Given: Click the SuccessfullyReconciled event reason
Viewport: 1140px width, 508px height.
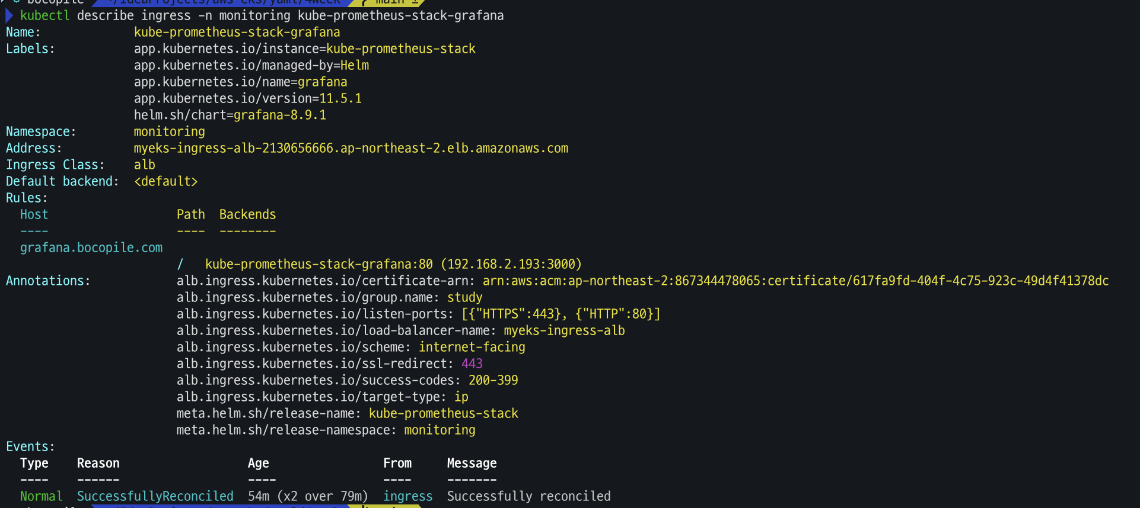Looking at the screenshot, I should point(155,496).
